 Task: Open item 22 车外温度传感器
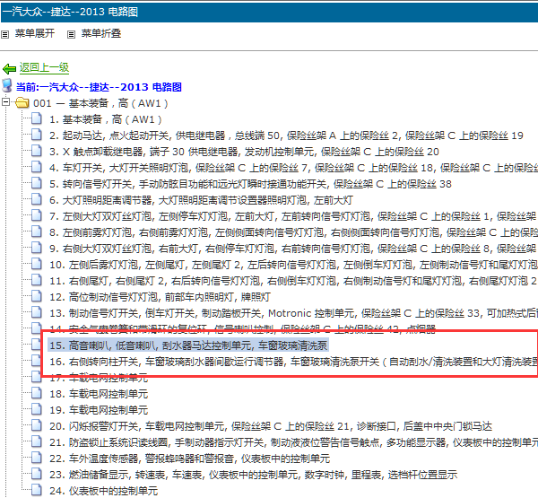190,459
